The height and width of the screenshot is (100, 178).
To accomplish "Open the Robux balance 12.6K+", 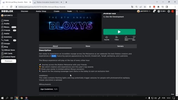I will tap(162, 11).
